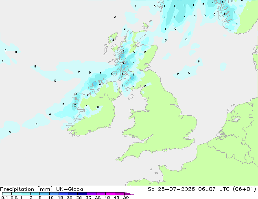Select the 30–35 mm purple legend swatch

click(x=92, y=194)
